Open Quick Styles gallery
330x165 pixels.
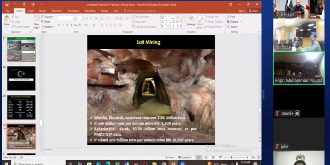point(199,22)
